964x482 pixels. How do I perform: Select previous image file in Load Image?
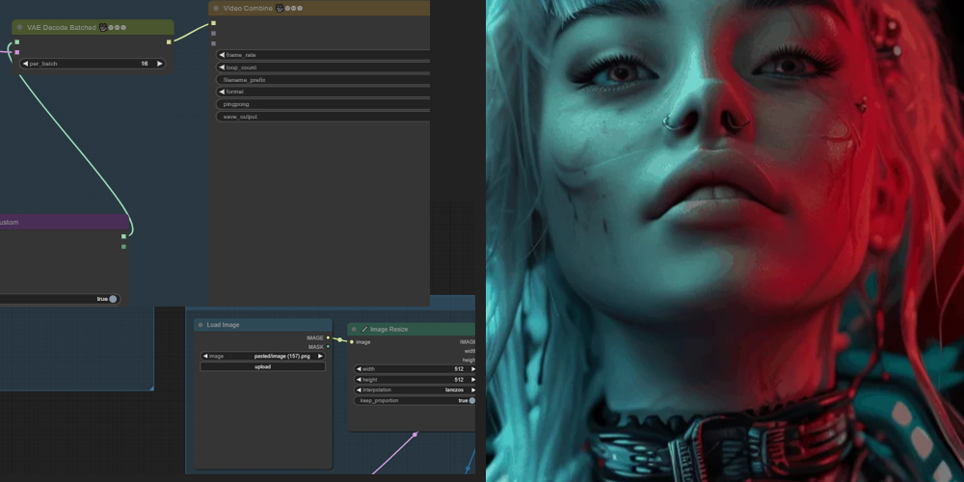(x=205, y=356)
